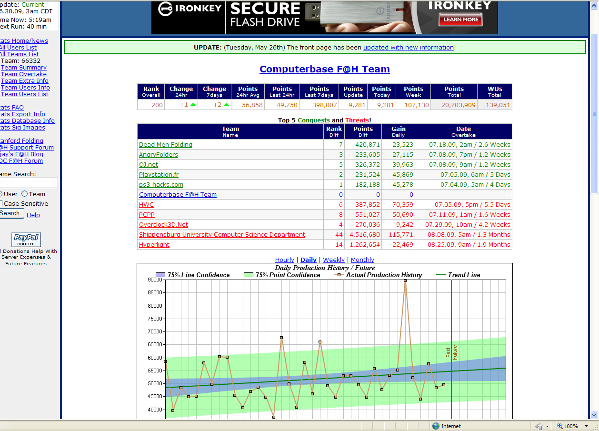
Task: Open Team Users Info in sidebar
Action: 25,88
